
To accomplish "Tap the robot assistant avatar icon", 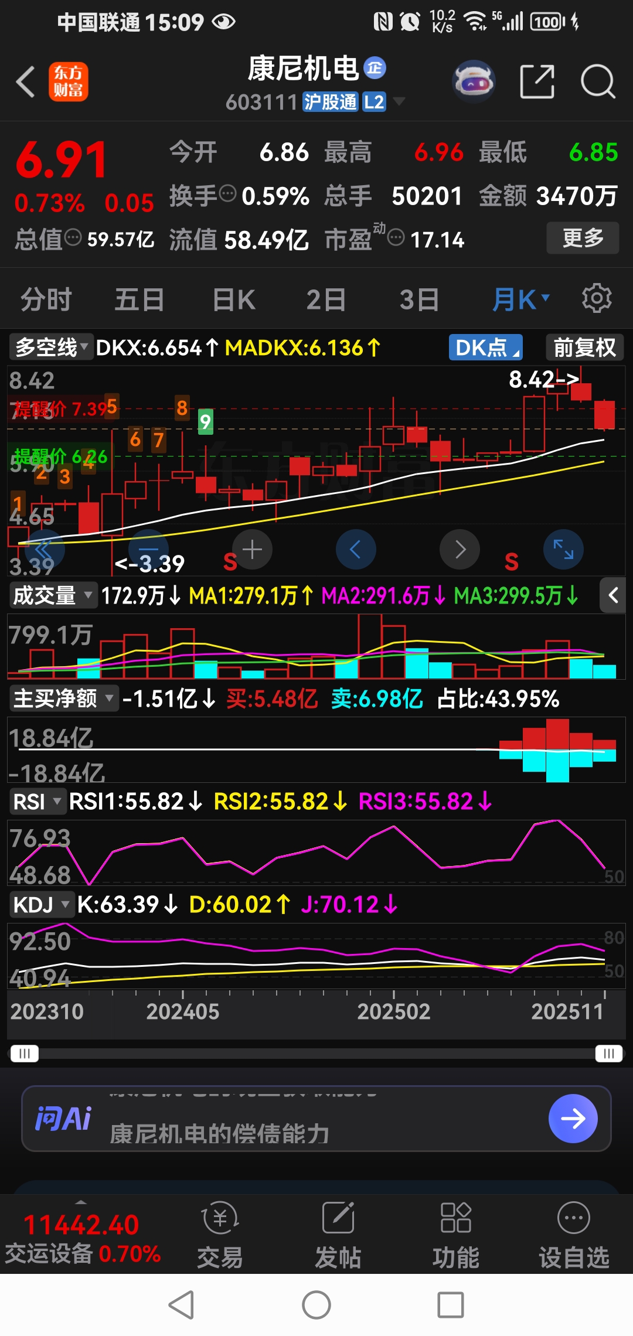I will [x=474, y=81].
